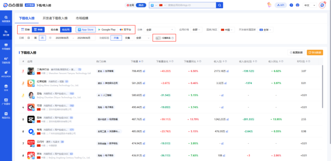Click the 导出数据 button
Screen dimensions: 331x161
point(315,52)
